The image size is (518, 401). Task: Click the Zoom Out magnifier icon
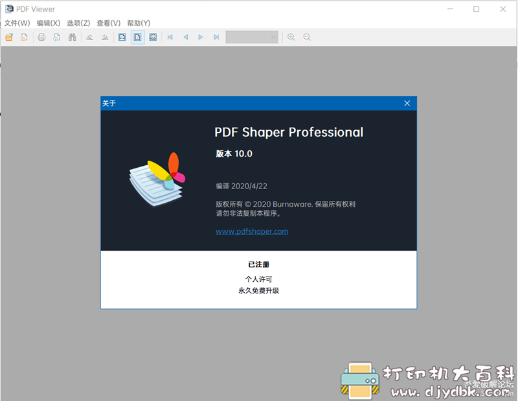(307, 37)
